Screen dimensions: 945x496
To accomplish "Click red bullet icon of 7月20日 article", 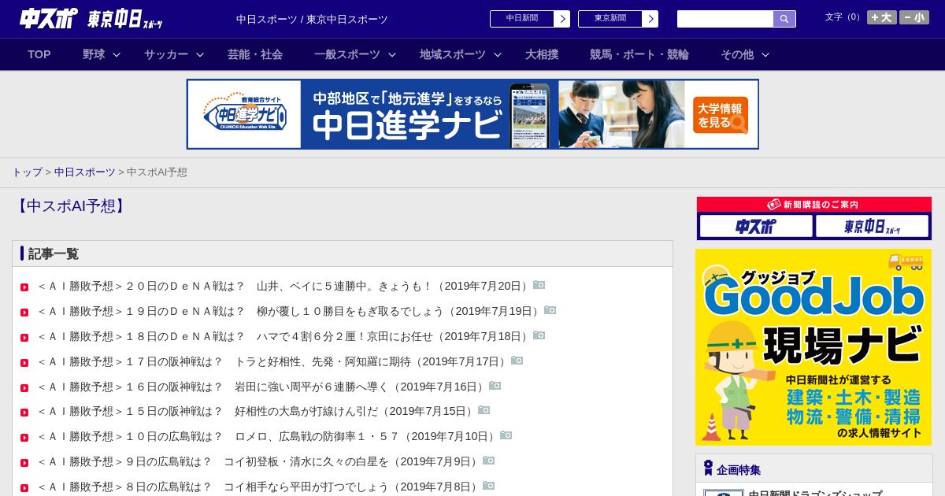I will coord(24,287).
